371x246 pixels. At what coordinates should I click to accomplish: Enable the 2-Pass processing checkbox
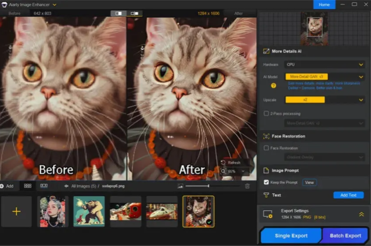[x=266, y=114]
